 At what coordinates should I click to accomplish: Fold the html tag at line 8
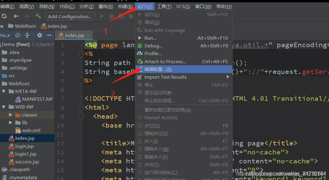coord(81,107)
